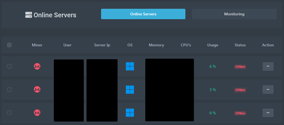The image size is (284, 125).
Task: Click the Monero miner icon in the 0% usage row
Action: coord(37,113)
